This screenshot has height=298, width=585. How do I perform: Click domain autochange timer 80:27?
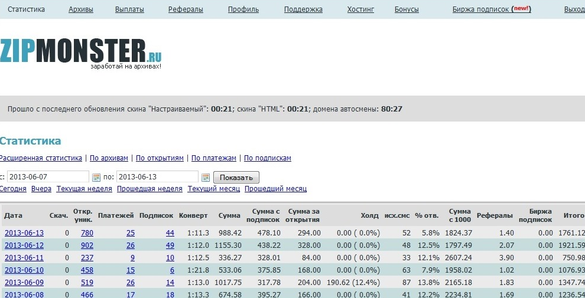pyautogui.click(x=392, y=109)
